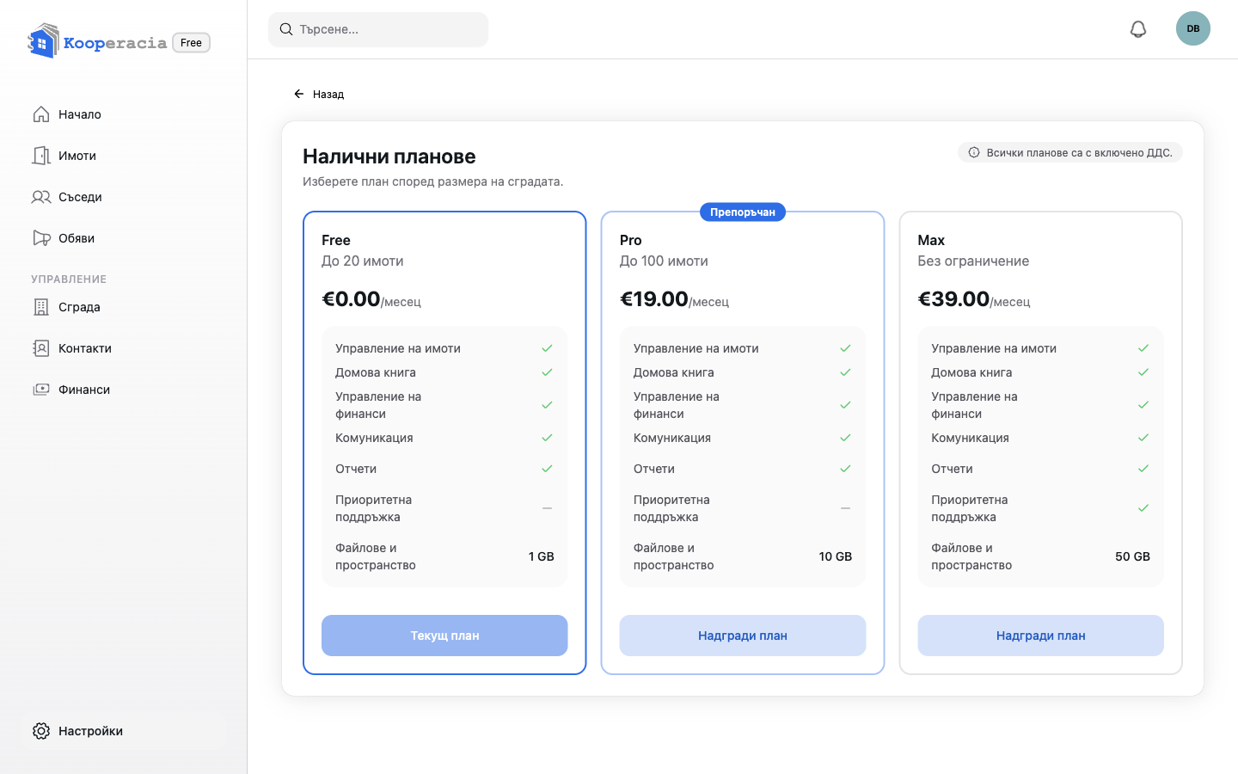Click the back arrow icon
The image size is (1238, 774).
pyautogui.click(x=299, y=94)
